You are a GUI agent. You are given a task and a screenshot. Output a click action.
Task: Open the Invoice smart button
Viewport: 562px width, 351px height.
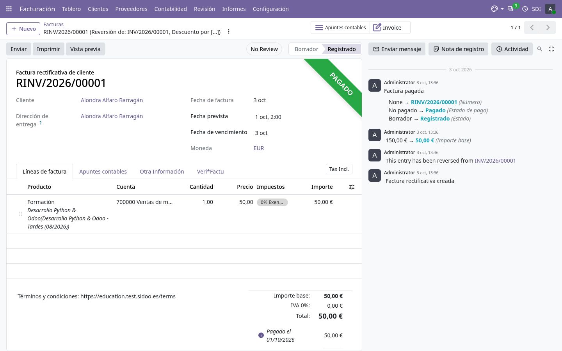390,28
